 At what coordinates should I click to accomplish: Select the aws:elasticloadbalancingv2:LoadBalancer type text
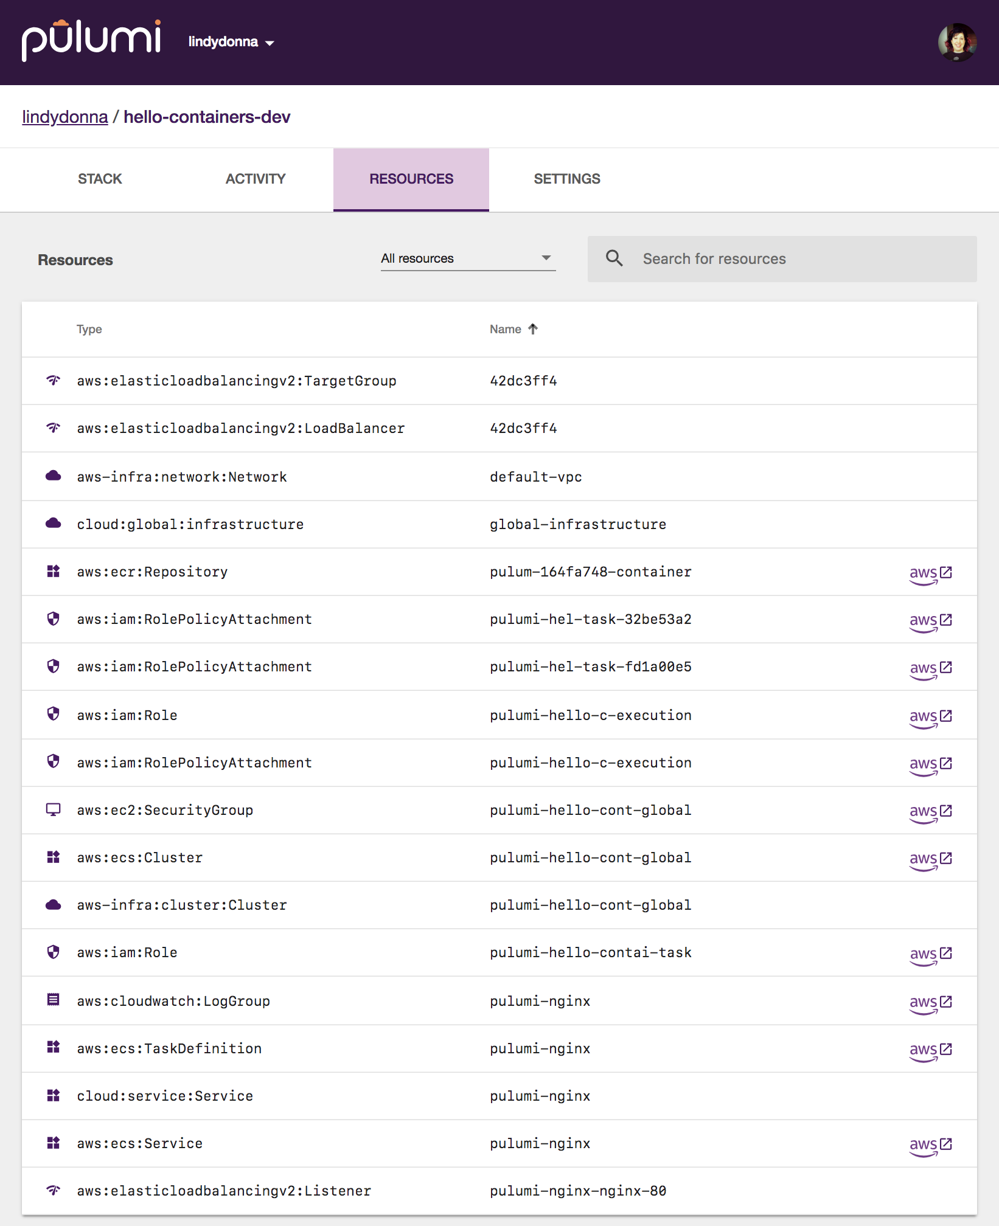click(241, 428)
